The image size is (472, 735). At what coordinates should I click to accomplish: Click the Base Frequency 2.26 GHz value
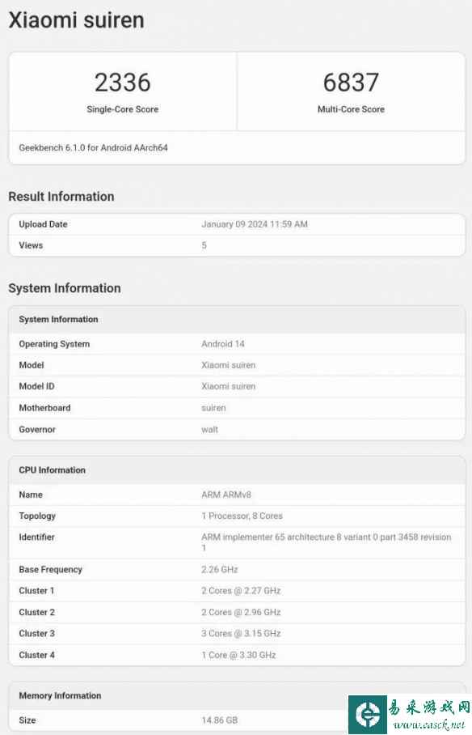[x=220, y=570]
